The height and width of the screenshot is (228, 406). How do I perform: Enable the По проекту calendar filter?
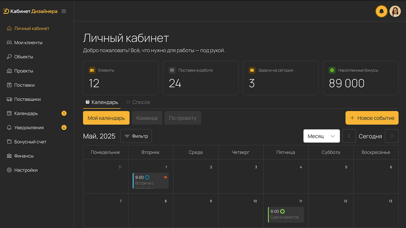(183, 117)
